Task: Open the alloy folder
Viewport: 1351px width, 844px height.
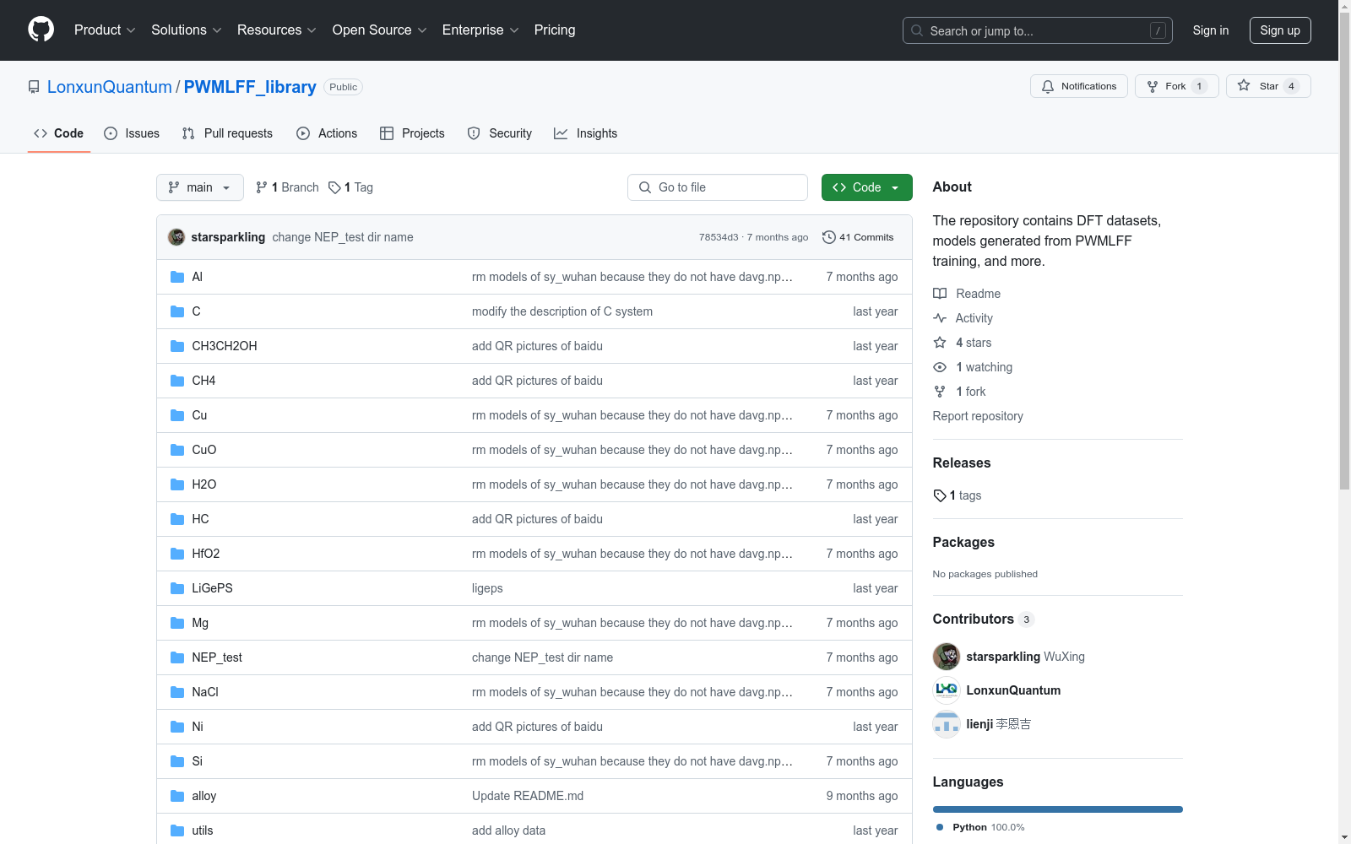Action: pyautogui.click(x=203, y=796)
